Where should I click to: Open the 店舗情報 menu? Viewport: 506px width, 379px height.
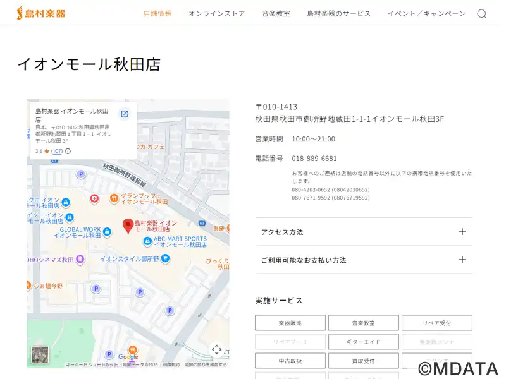[x=157, y=14]
